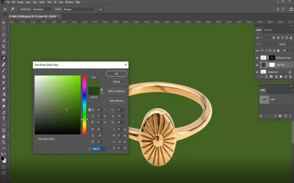Click the Add to Swatches button
The width and height of the screenshot is (294, 183).
pyautogui.click(x=116, y=91)
